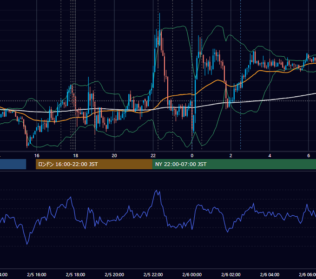Click the ロンドン 16:00-22:00 JST session bar
This screenshot has width=316, height=279.
[94, 164]
